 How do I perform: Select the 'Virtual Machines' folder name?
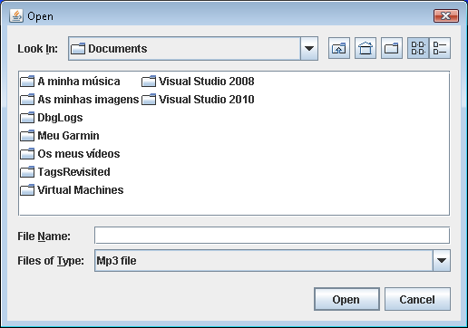pyautogui.click(x=81, y=190)
